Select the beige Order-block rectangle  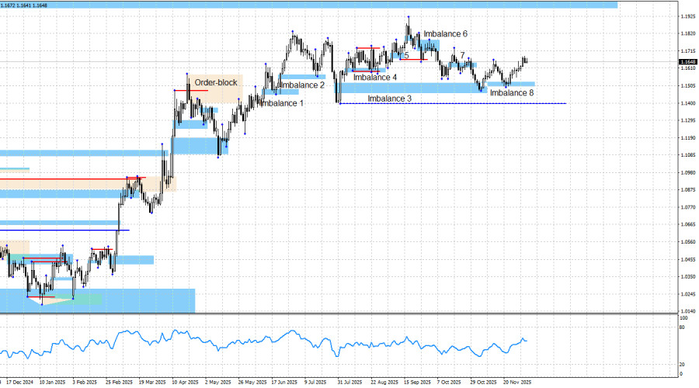(217, 88)
